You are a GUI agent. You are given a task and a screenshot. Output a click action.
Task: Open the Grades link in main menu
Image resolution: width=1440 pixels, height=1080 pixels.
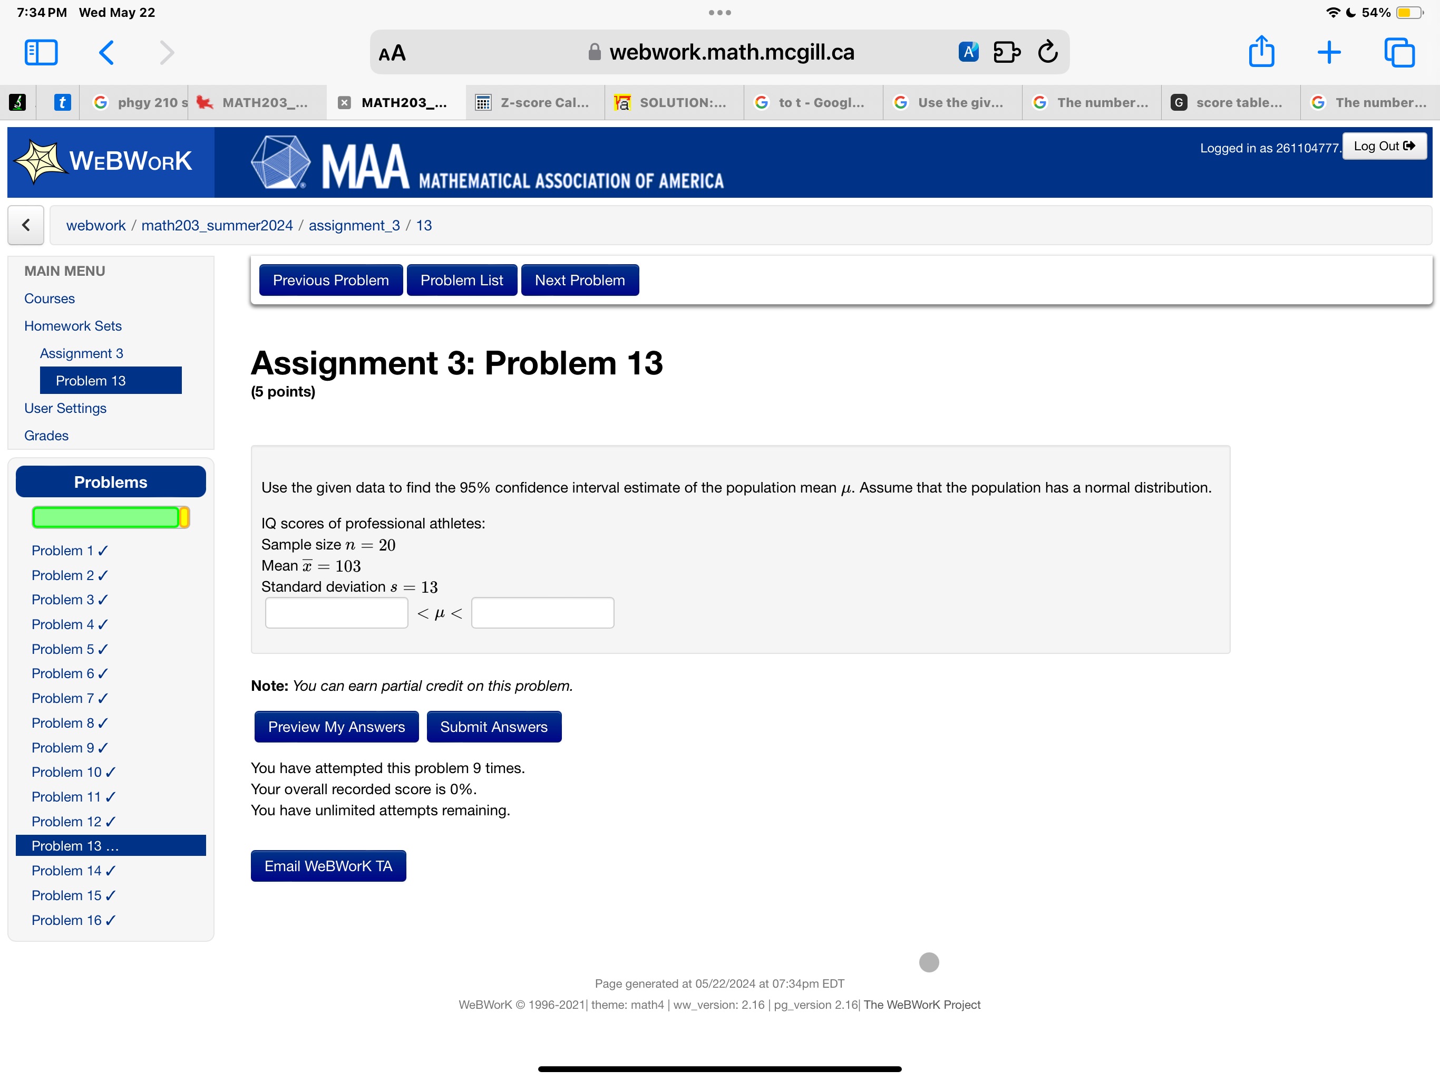[46, 435]
